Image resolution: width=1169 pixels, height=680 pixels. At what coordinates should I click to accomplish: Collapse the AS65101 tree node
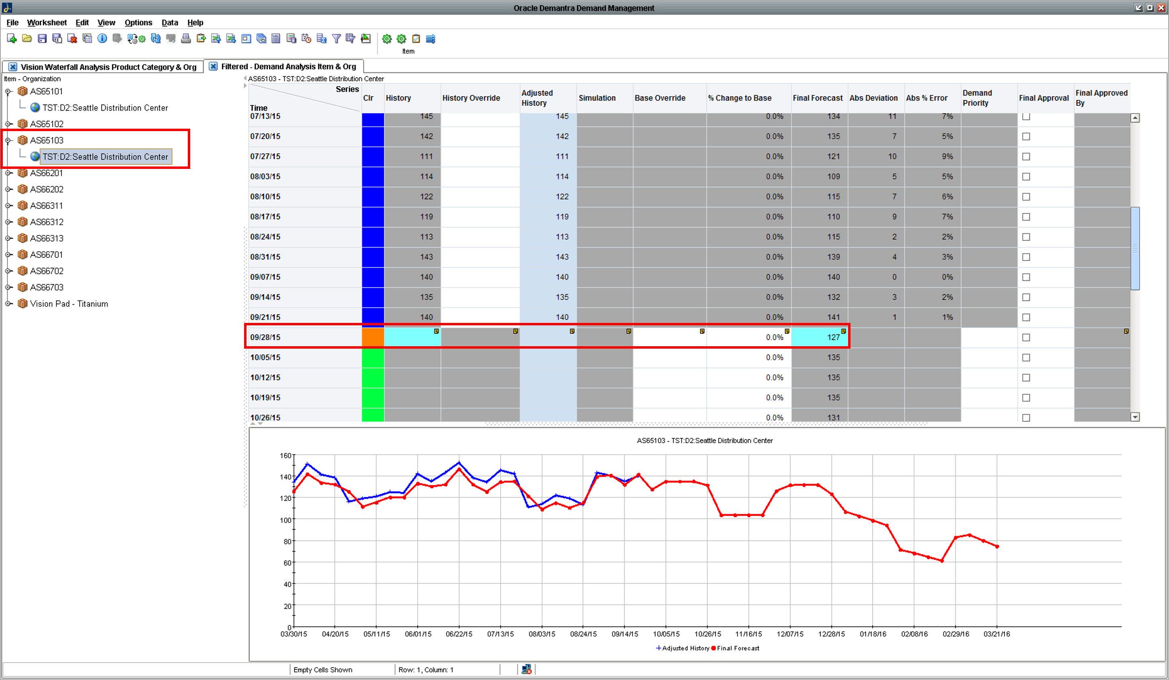click(8, 92)
